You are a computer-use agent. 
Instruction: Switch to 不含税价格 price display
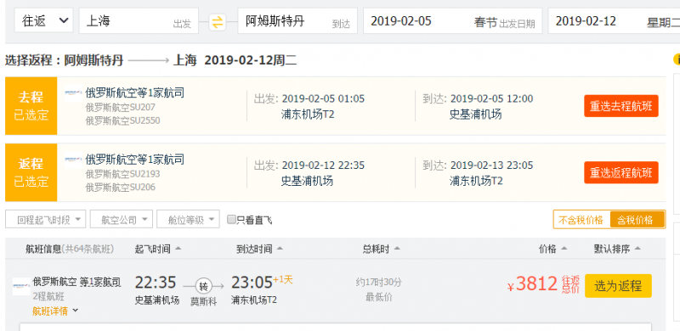(581, 220)
